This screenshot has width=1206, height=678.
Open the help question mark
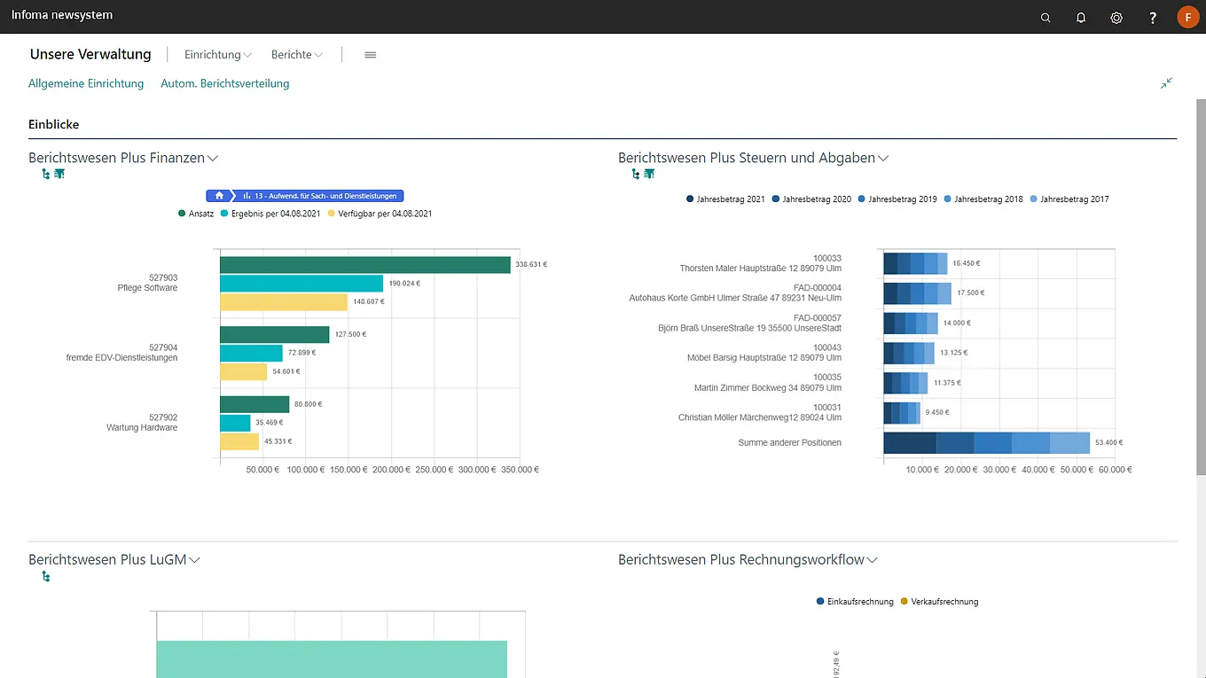click(1153, 18)
